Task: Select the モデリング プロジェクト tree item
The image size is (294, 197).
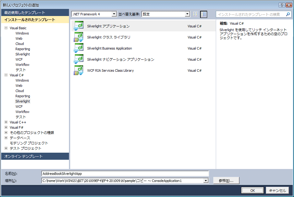Action: [x=29, y=143]
